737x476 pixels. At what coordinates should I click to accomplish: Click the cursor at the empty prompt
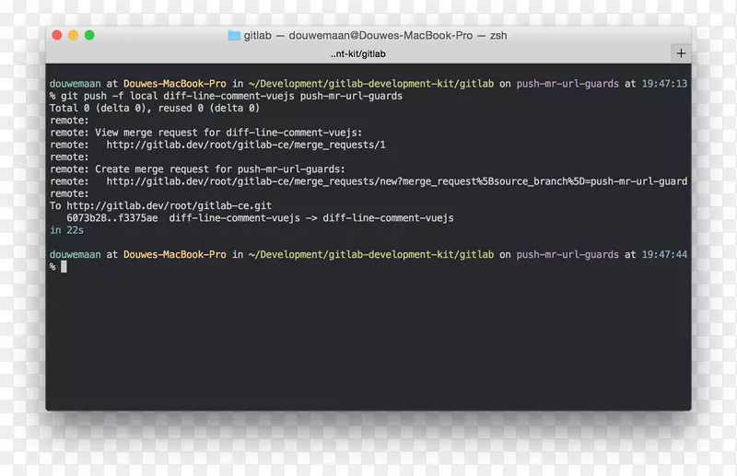pyautogui.click(x=64, y=267)
